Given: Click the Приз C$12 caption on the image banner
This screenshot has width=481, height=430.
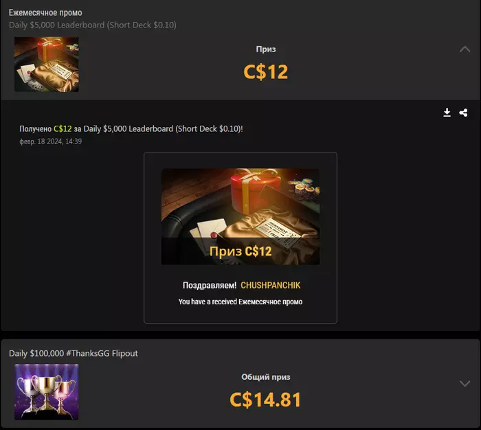Looking at the screenshot, I should (x=240, y=251).
